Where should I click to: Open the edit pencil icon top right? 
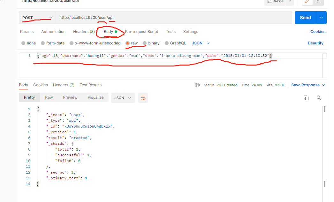(307, 2)
